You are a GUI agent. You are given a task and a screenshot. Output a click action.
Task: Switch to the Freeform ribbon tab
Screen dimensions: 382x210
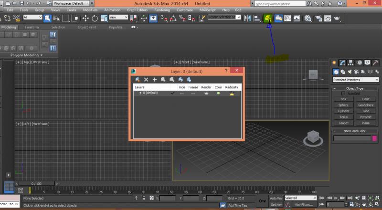click(32, 27)
